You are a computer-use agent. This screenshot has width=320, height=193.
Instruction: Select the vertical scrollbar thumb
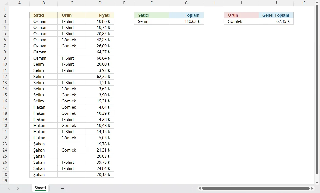tap(317, 90)
